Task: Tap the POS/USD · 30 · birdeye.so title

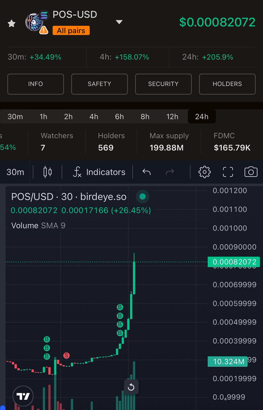Action: click(x=69, y=197)
